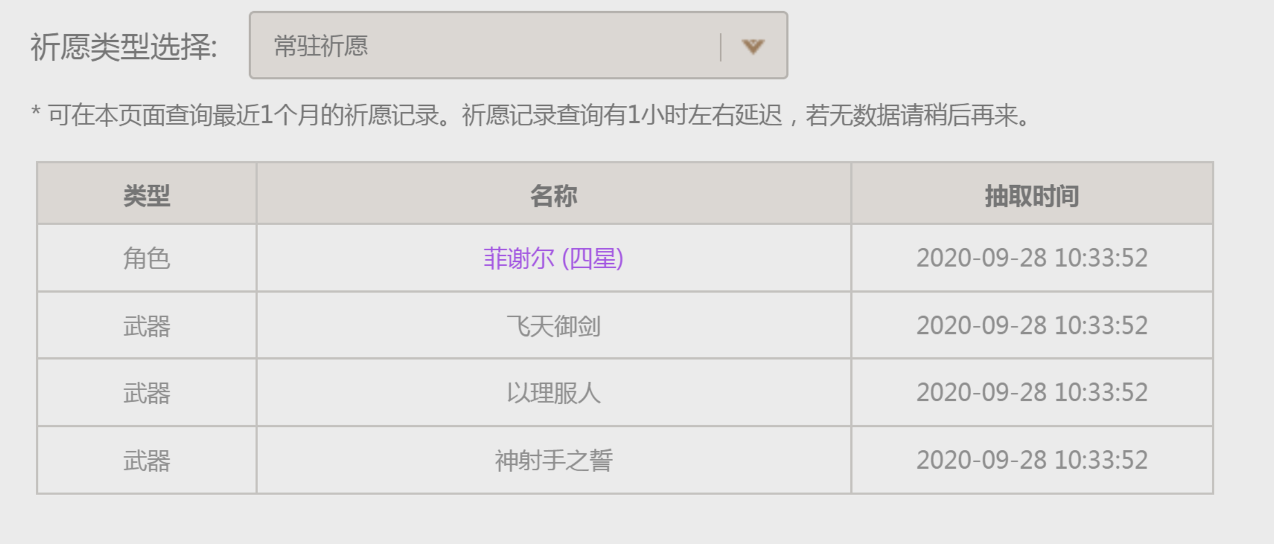The width and height of the screenshot is (1274, 544).
Task: Select the 神射手之誓 weapon name cell
Action: 554,460
